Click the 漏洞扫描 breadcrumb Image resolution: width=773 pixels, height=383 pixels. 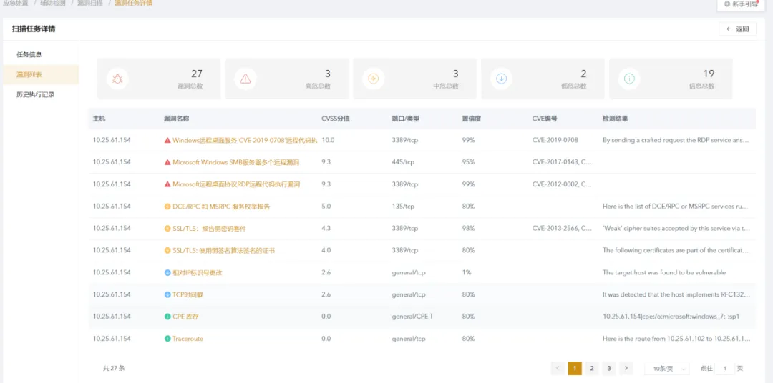click(x=89, y=3)
